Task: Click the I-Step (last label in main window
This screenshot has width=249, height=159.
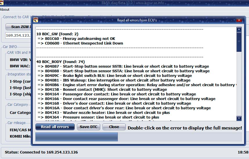Action: click(x=20, y=88)
